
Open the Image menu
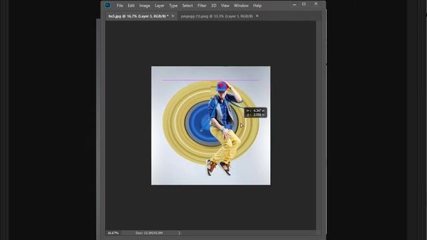[x=145, y=5]
